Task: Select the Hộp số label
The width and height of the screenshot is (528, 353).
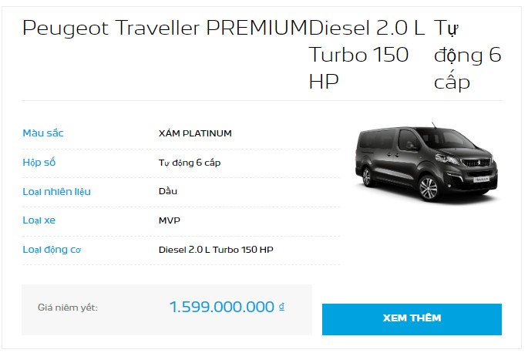Action: pyautogui.click(x=39, y=163)
